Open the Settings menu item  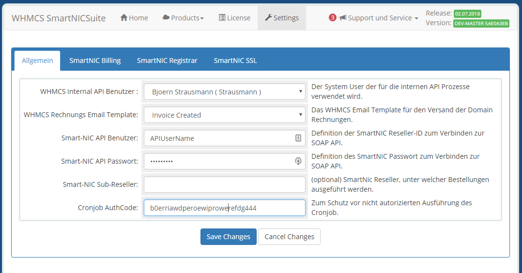coord(282,18)
